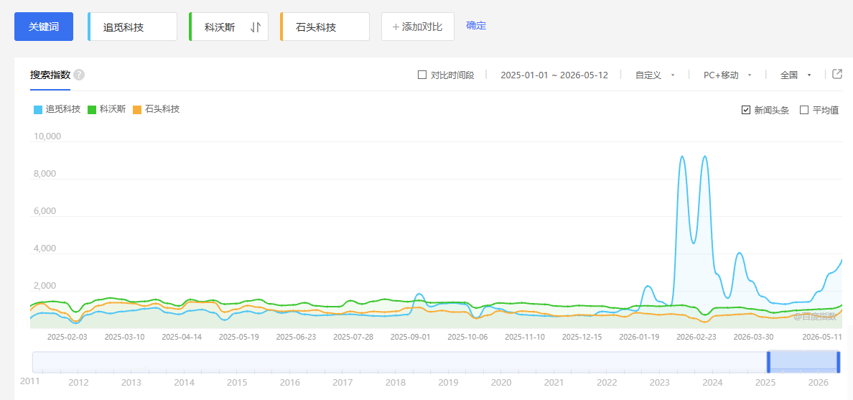
Task: Click the search index help question icon
Action: click(79, 75)
